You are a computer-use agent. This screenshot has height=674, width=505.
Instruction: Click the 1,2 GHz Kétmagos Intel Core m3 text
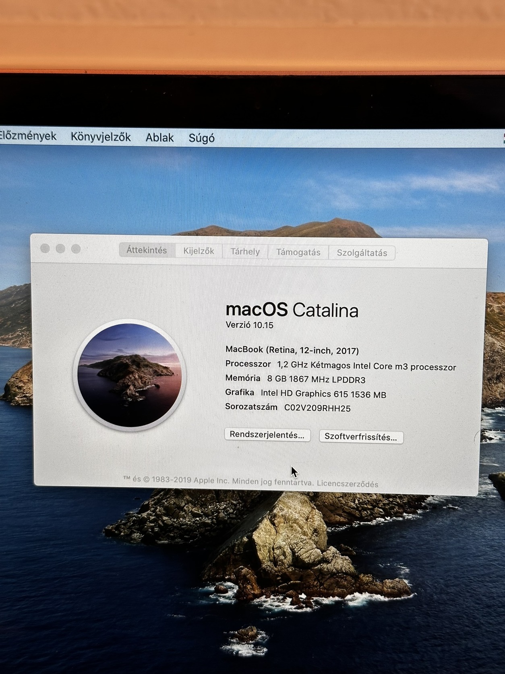pos(366,366)
